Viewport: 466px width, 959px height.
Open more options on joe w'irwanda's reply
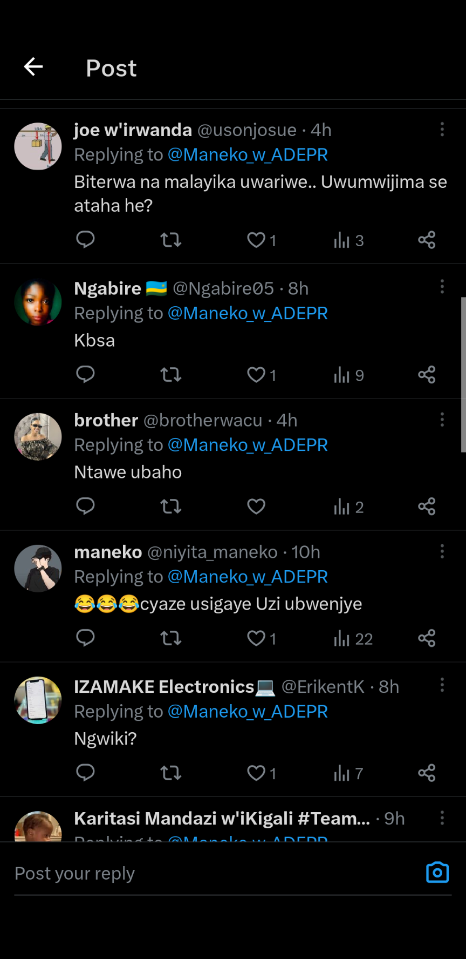442,129
